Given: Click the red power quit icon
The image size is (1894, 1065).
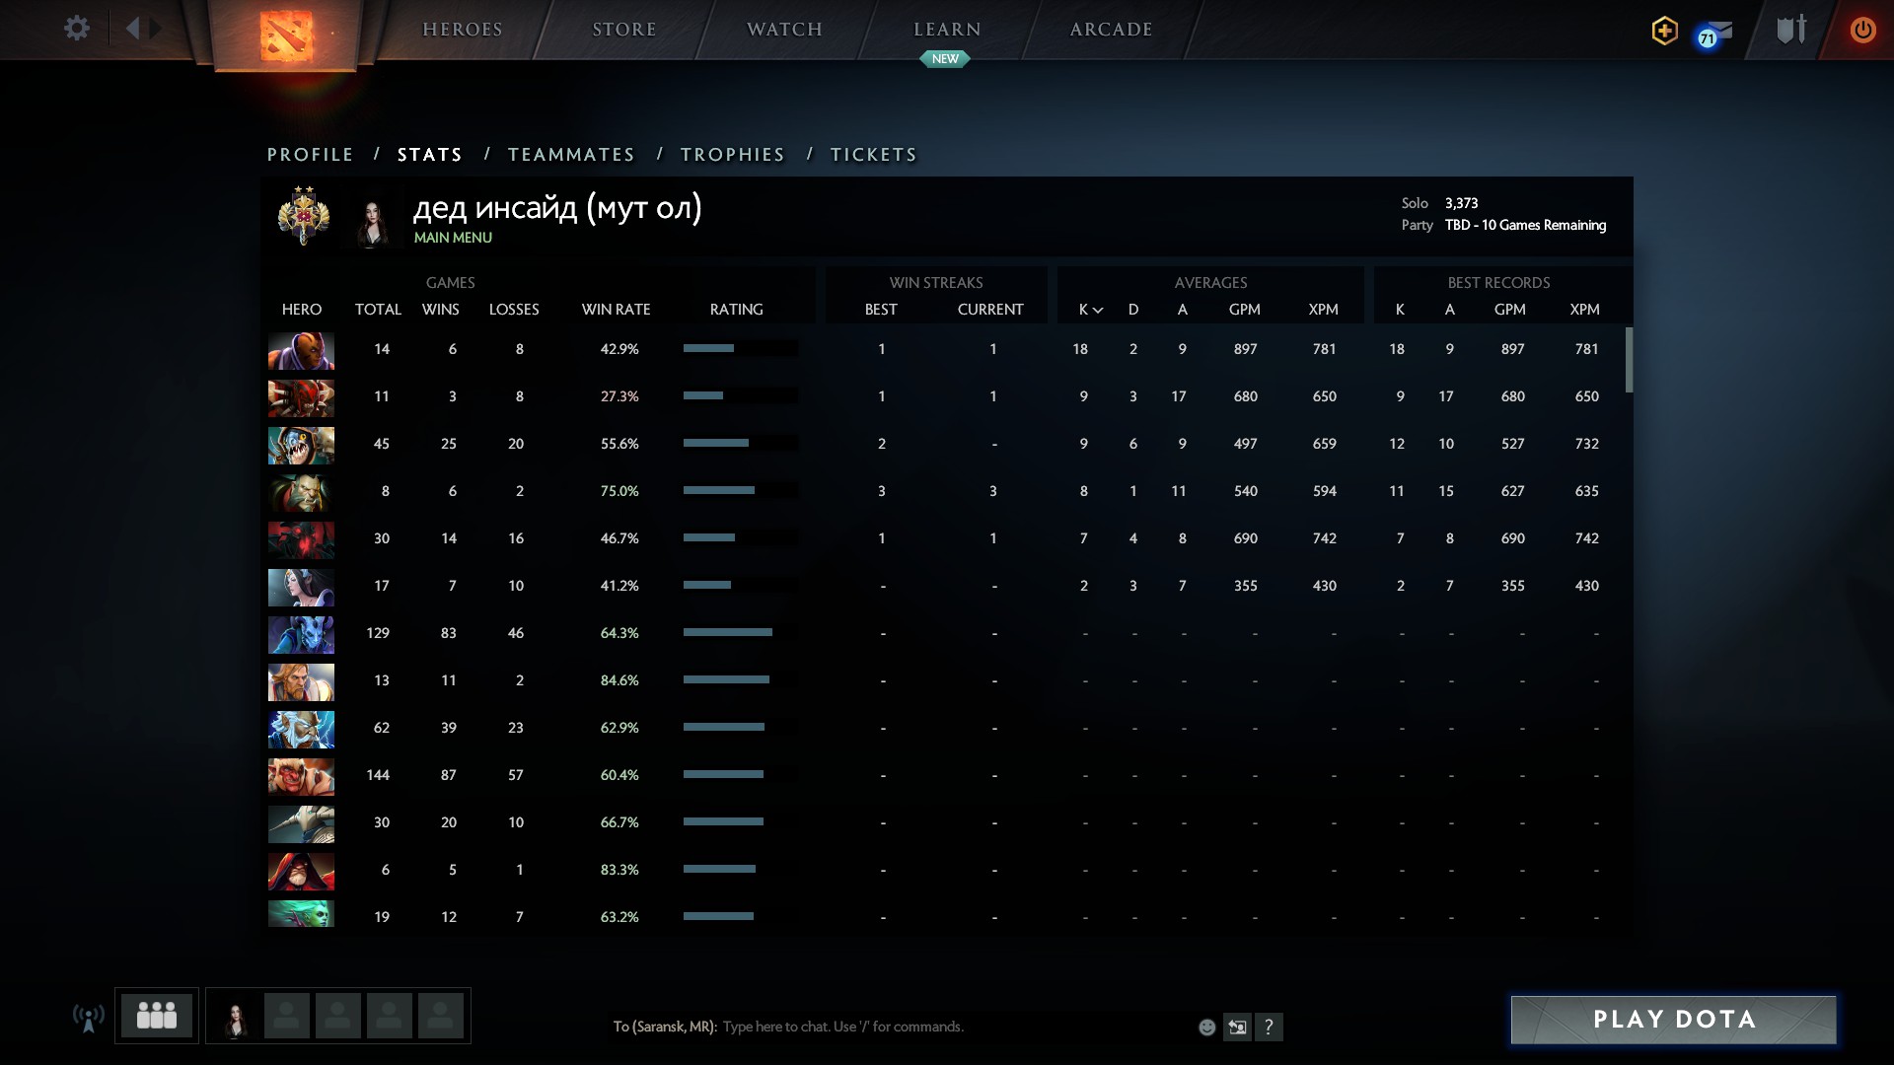Looking at the screenshot, I should (x=1862, y=30).
